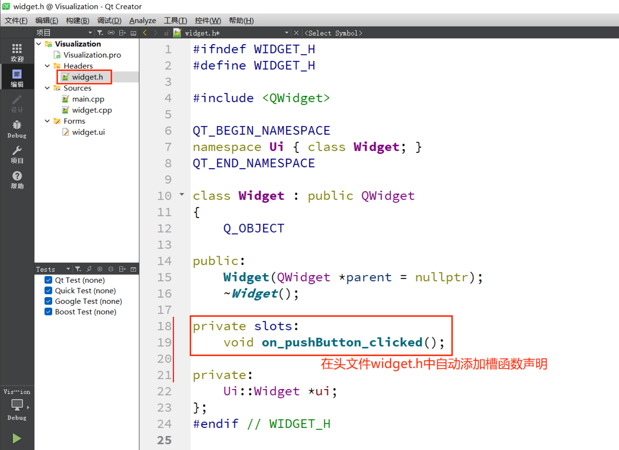
Task: Click the Q_OBJECT macro in the code
Action: pyautogui.click(x=253, y=228)
